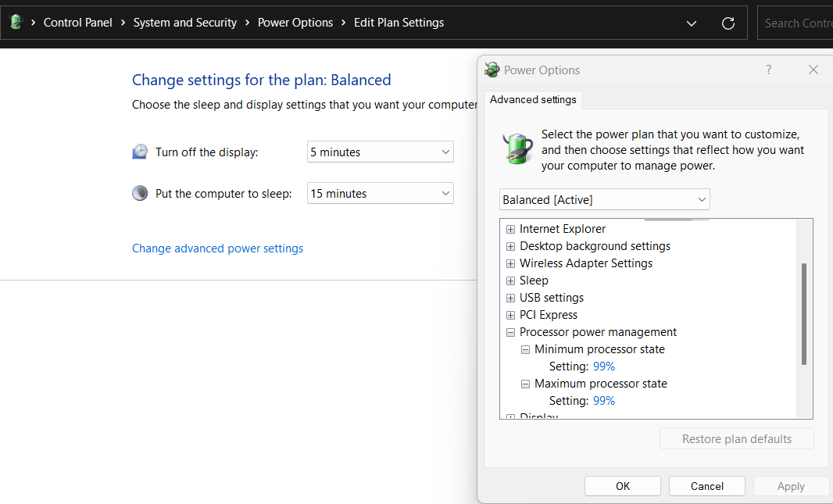
Task: Open the Balanced [Active] power plan dropdown
Action: coord(604,200)
